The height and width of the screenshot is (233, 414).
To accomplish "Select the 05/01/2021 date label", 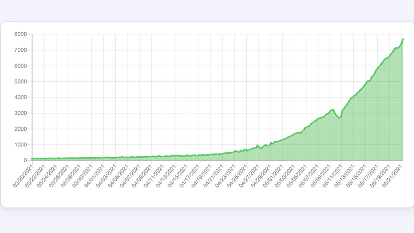I will pos(272,176).
